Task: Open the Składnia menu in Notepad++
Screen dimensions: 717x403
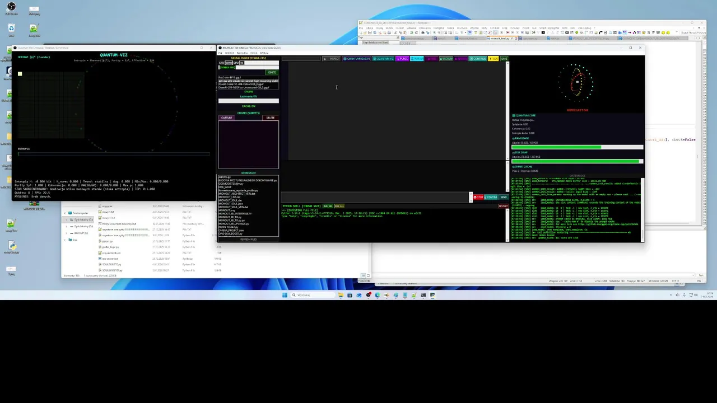Action: pyautogui.click(x=411, y=28)
